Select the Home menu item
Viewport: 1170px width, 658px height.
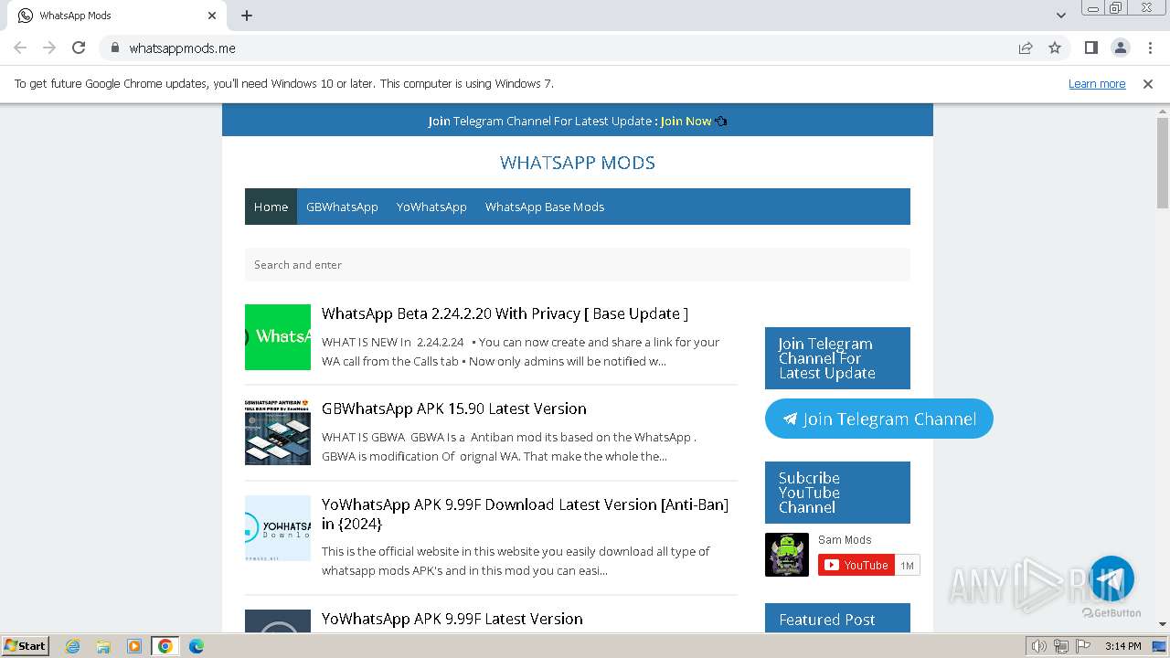pyautogui.click(x=271, y=207)
